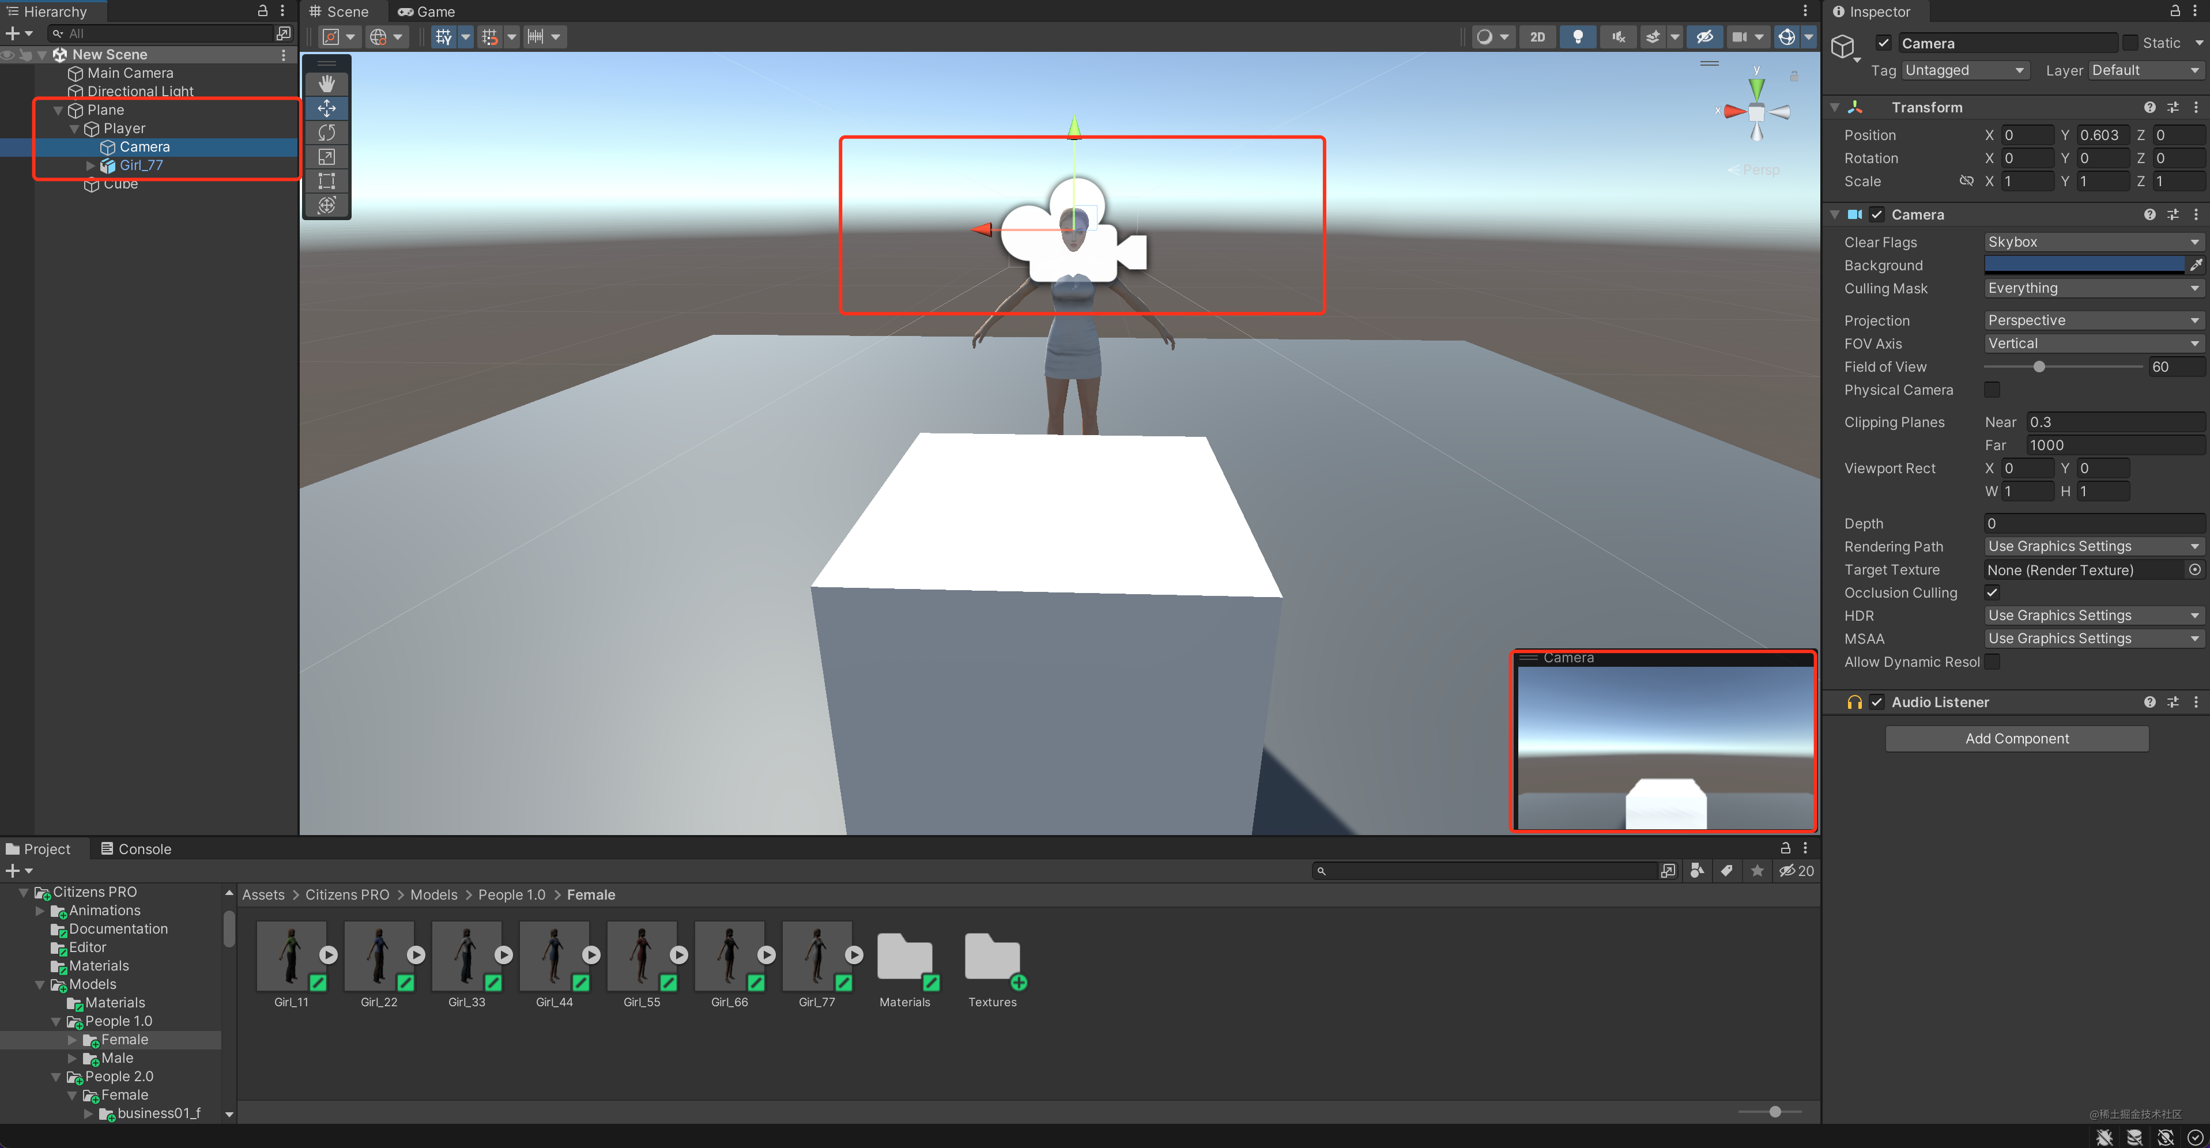The image size is (2210, 1148).
Task: Switch to the Game tab
Action: click(x=427, y=11)
